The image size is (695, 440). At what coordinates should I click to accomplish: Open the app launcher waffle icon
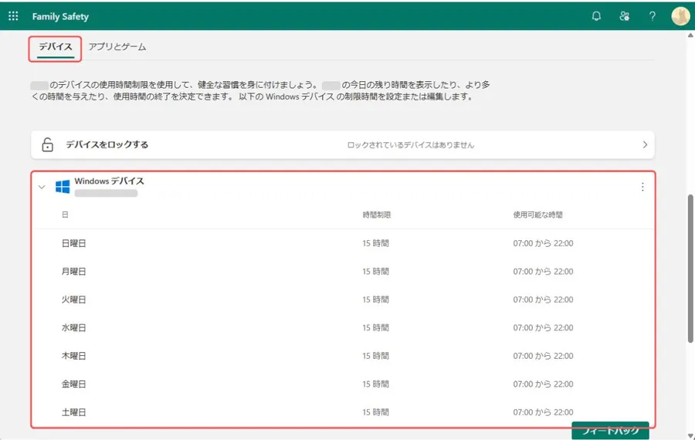[x=13, y=15]
